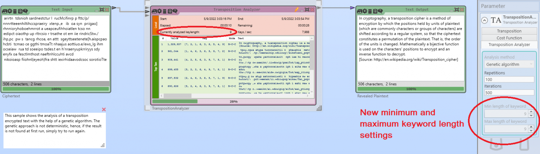Show log icon of Text Input component

(15, 11)
